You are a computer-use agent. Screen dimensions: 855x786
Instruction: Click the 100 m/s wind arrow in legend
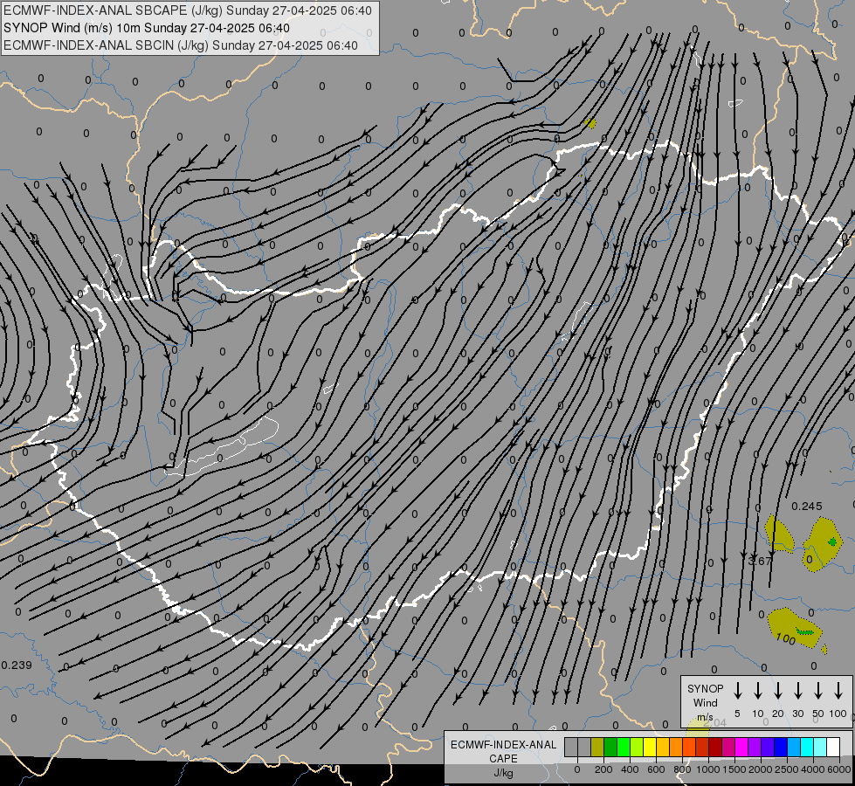(x=838, y=691)
